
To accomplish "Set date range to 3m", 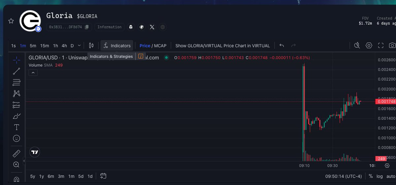I will [61, 176].
